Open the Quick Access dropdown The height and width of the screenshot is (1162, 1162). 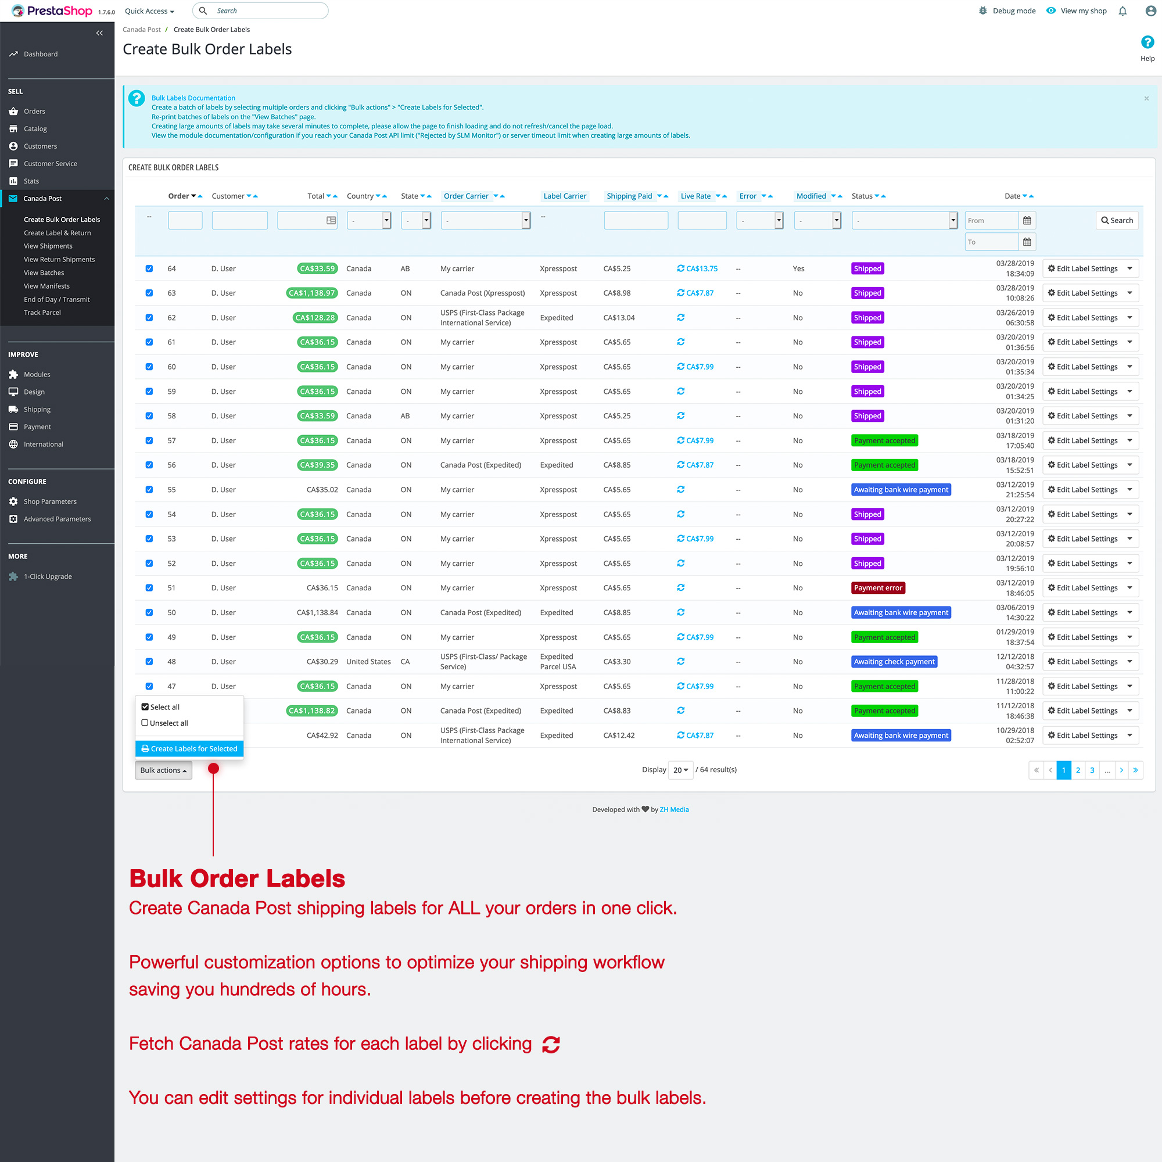point(149,11)
